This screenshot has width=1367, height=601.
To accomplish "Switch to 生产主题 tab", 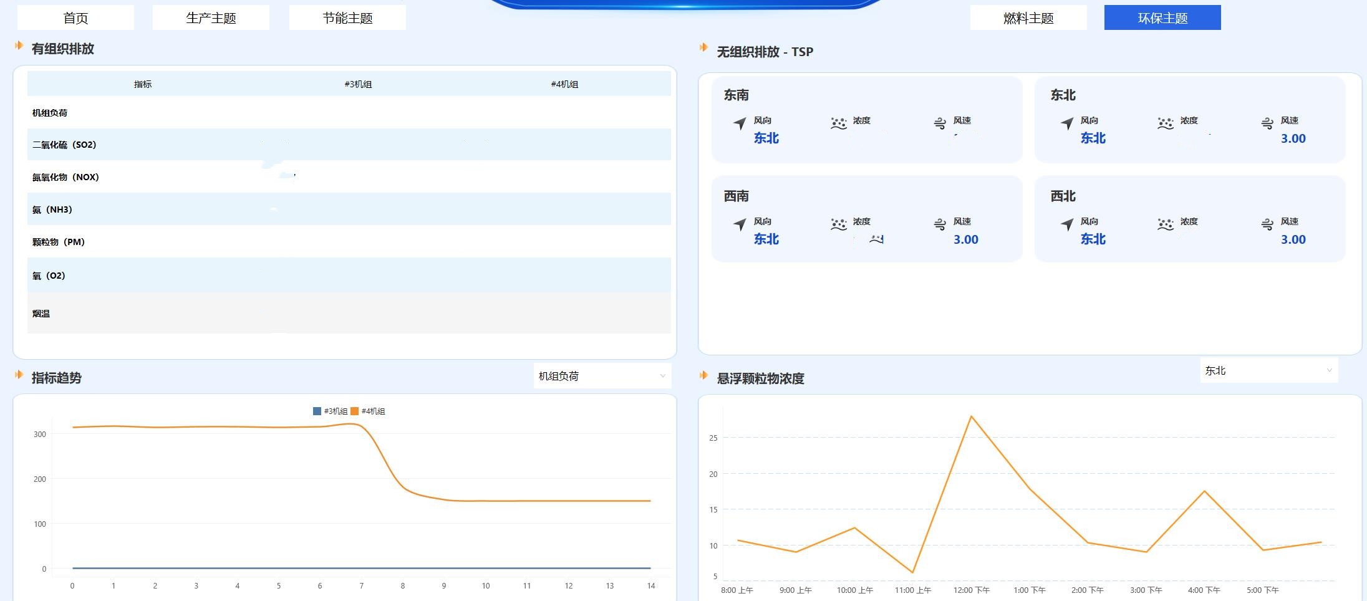I will click(x=211, y=17).
